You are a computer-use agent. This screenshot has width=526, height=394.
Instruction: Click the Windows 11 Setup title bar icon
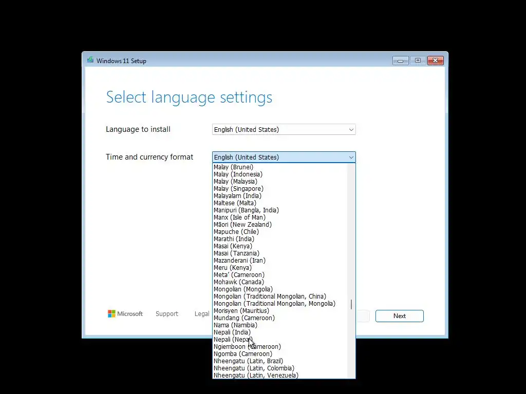point(90,61)
